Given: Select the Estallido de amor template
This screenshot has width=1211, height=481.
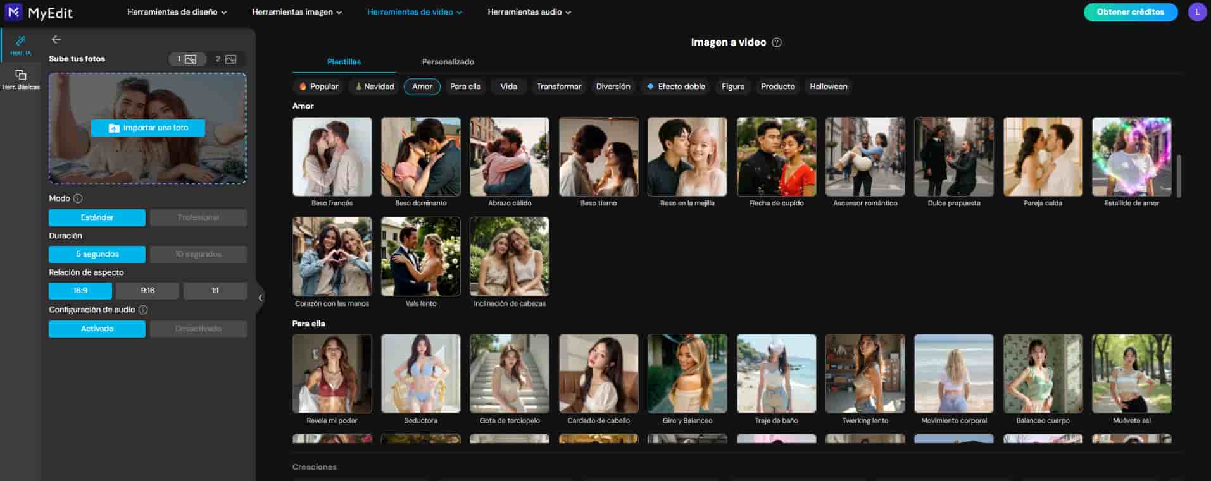Looking at the screenshot, I should tap(1132, 157).
